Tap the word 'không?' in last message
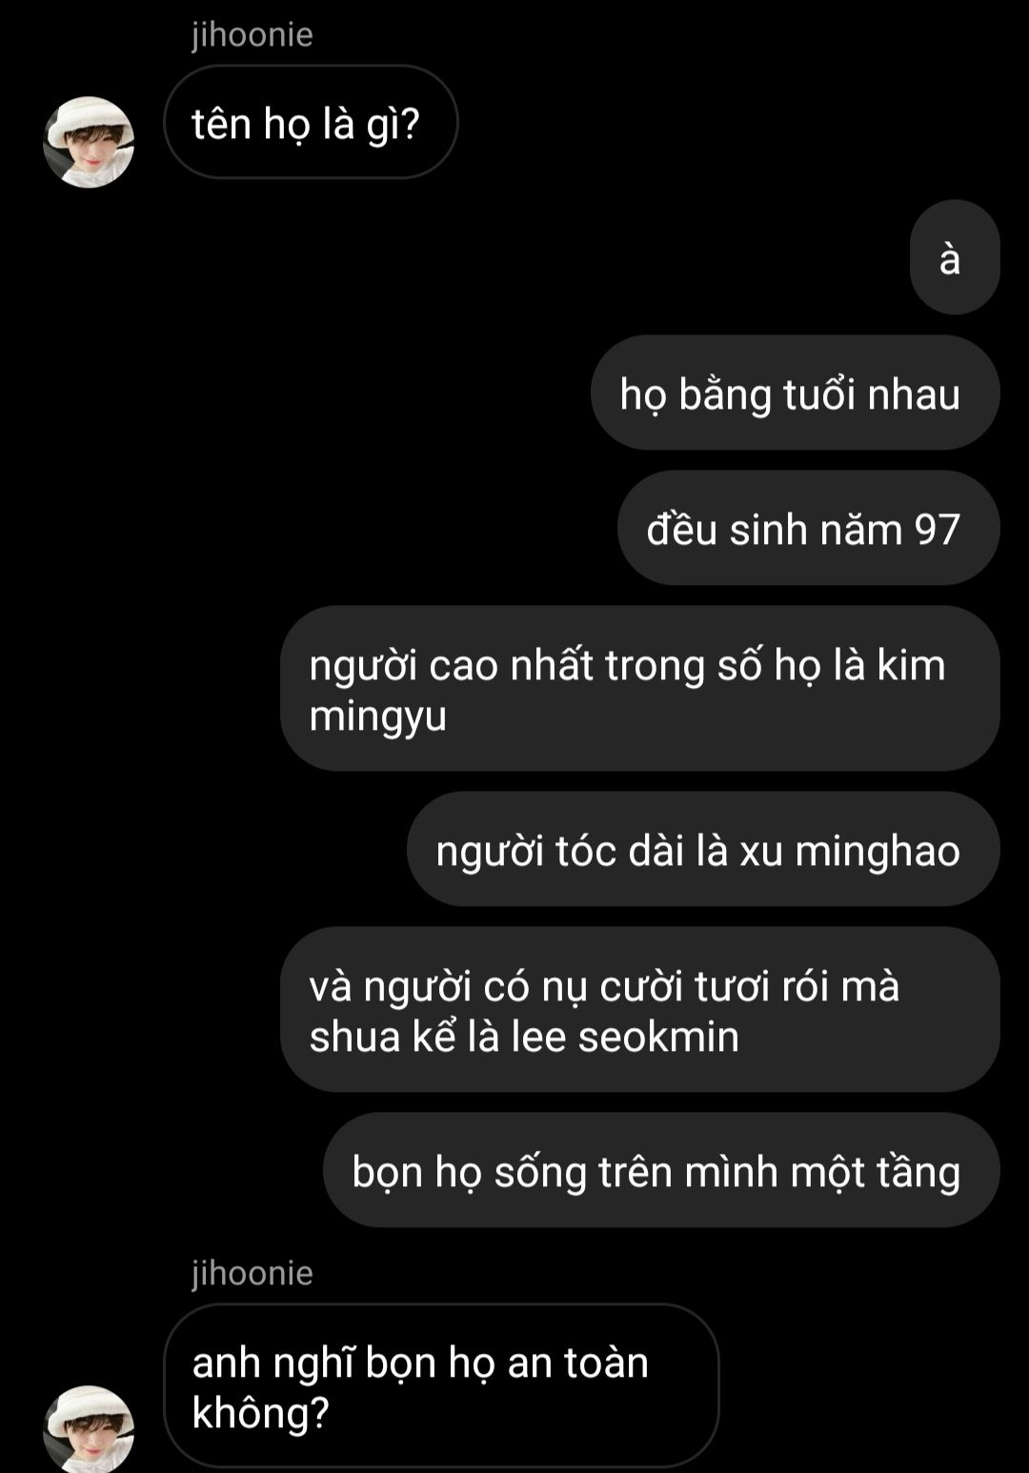 point(260,1412)
